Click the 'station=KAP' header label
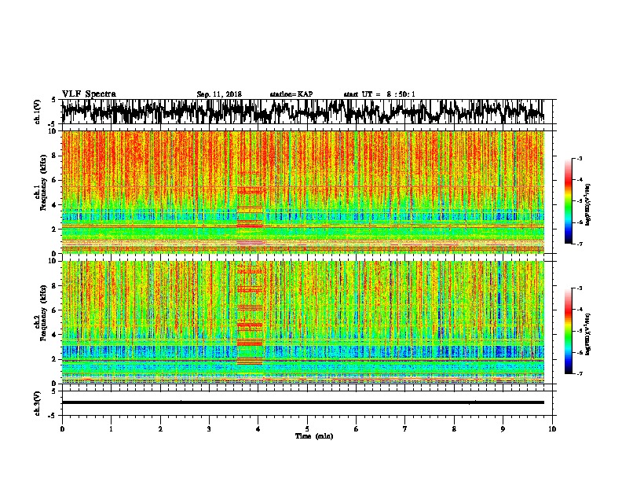 (x=291, y=94)
